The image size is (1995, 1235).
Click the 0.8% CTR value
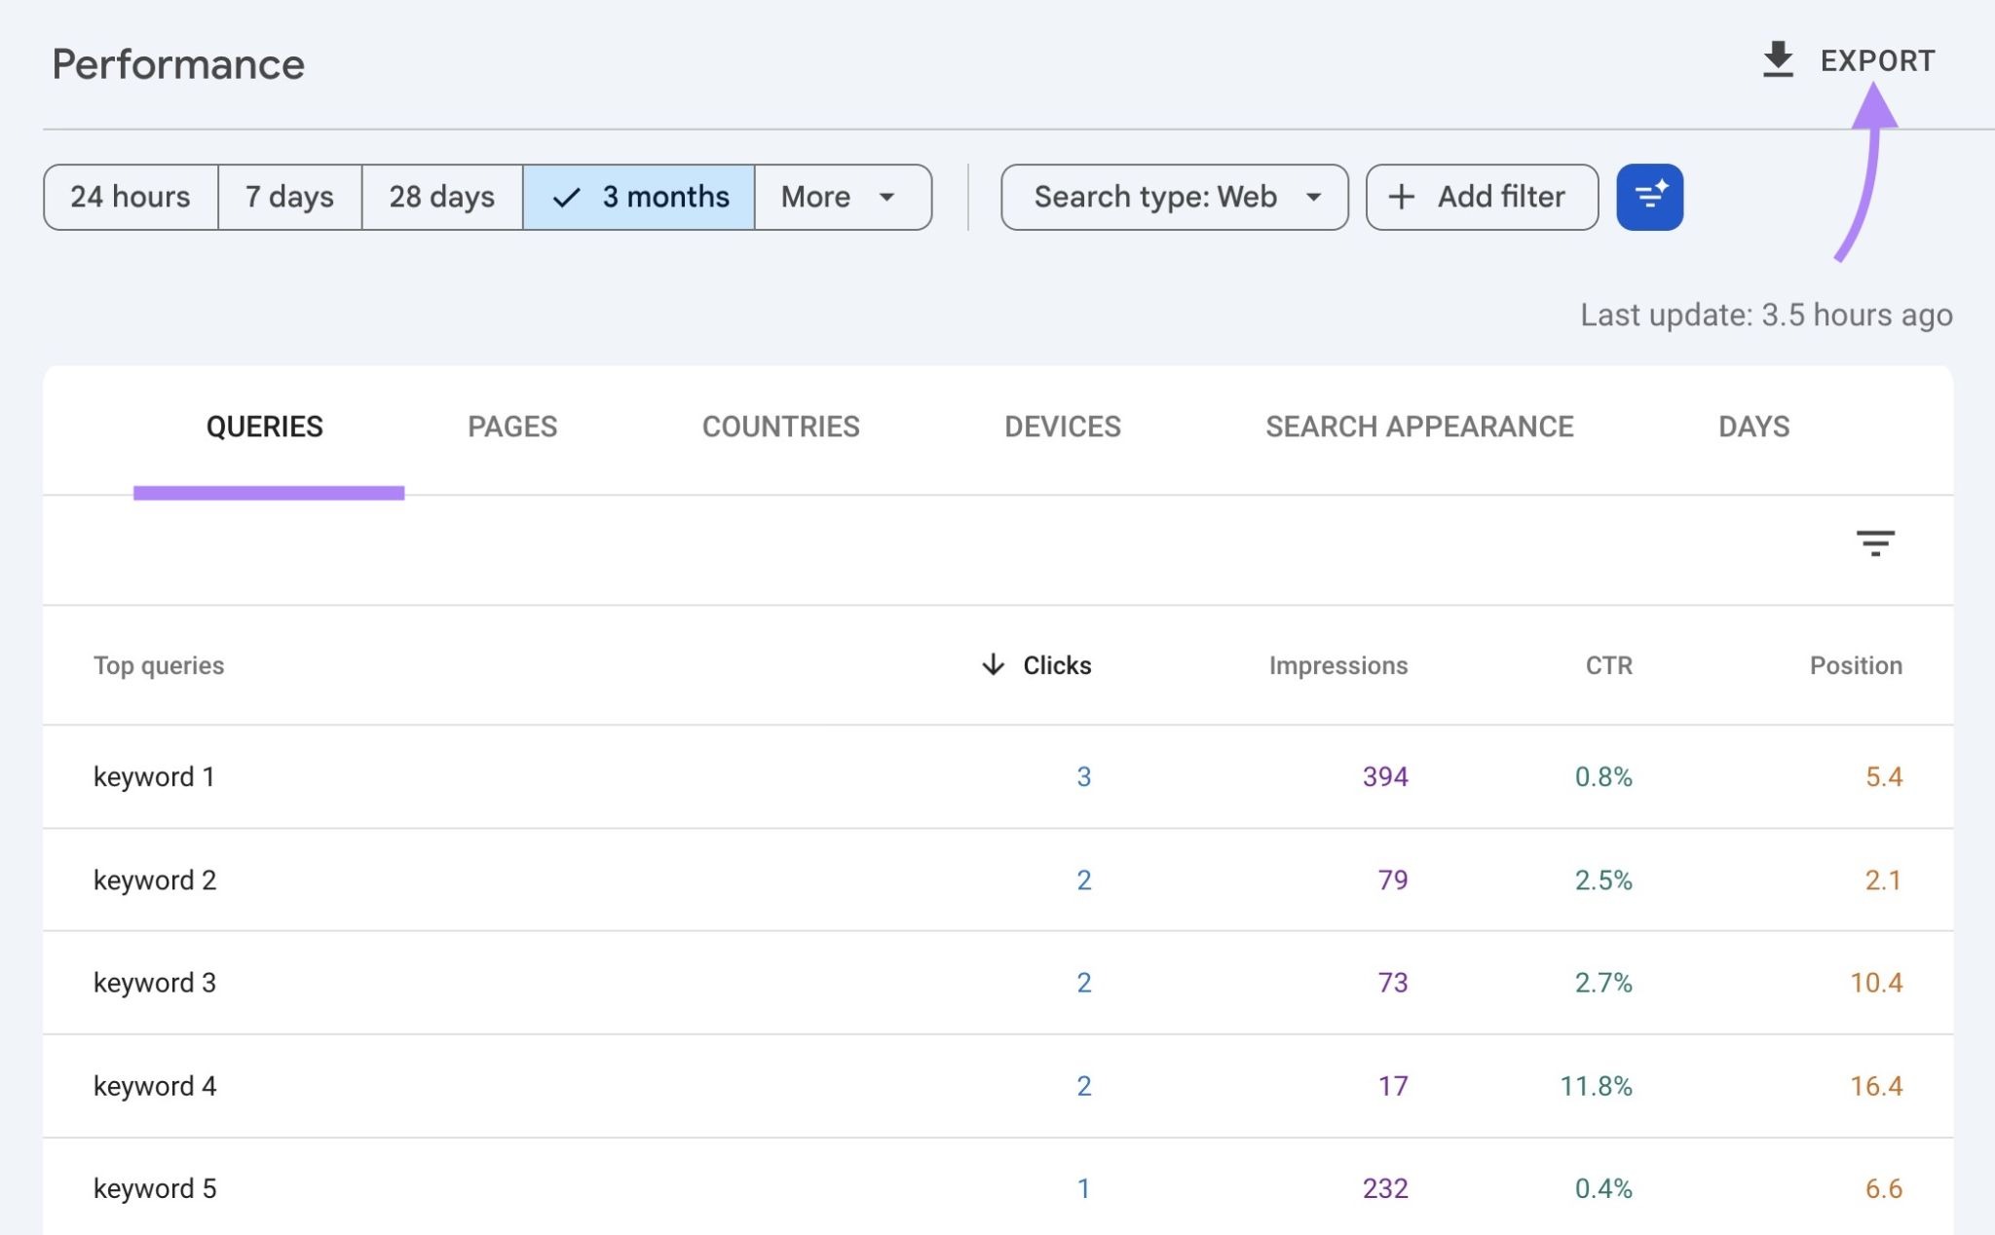[1603, 776]
